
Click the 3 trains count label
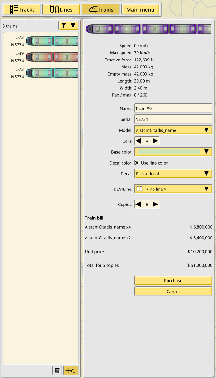click(x=10, y=26)
